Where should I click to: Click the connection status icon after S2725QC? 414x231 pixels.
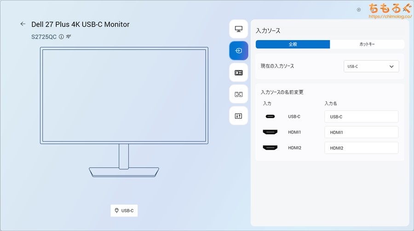tap(69, 36)
